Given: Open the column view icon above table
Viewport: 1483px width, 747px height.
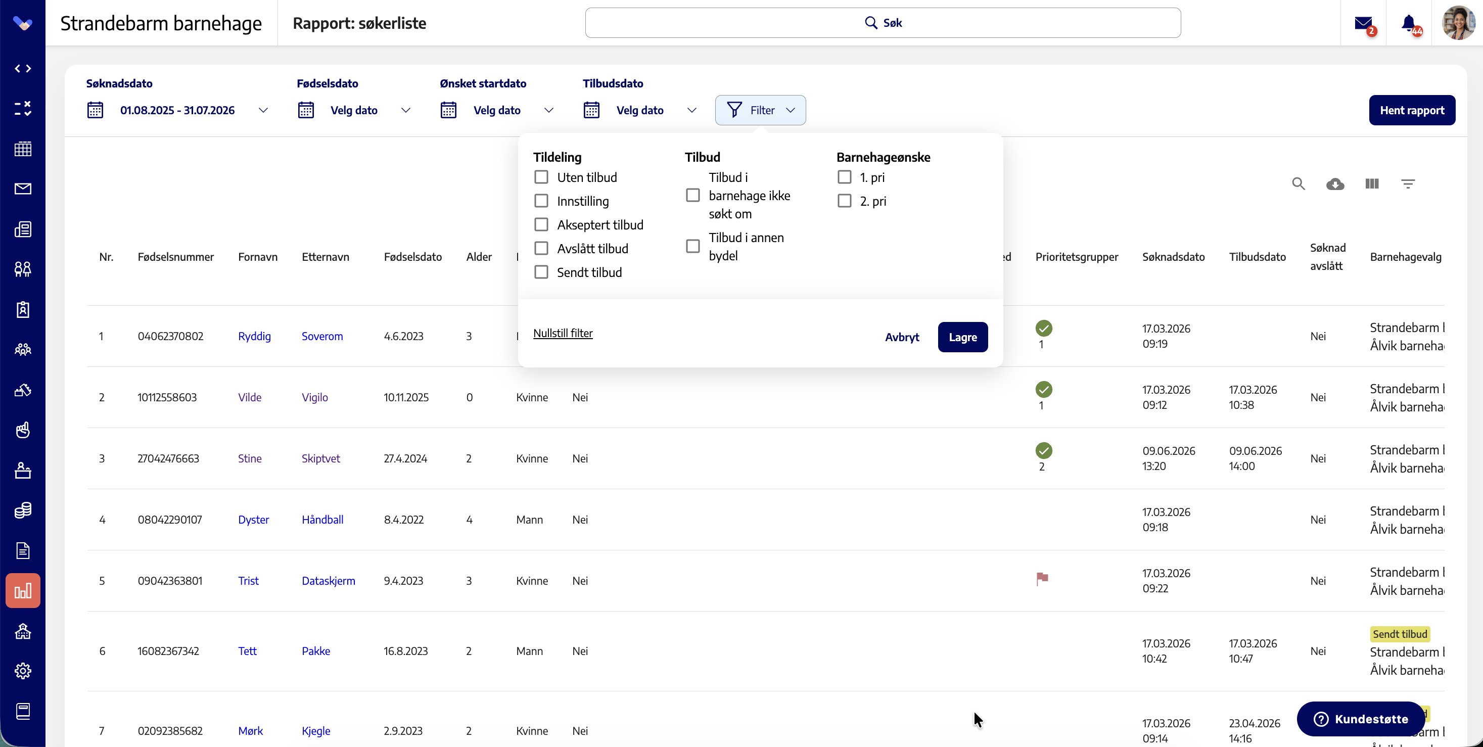Looking at the screenshot, I should [x=1372, y=184].
